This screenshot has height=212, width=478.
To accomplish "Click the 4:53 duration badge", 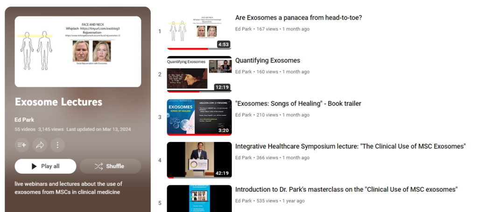I will pyautogui.click(x=223, y=44).
